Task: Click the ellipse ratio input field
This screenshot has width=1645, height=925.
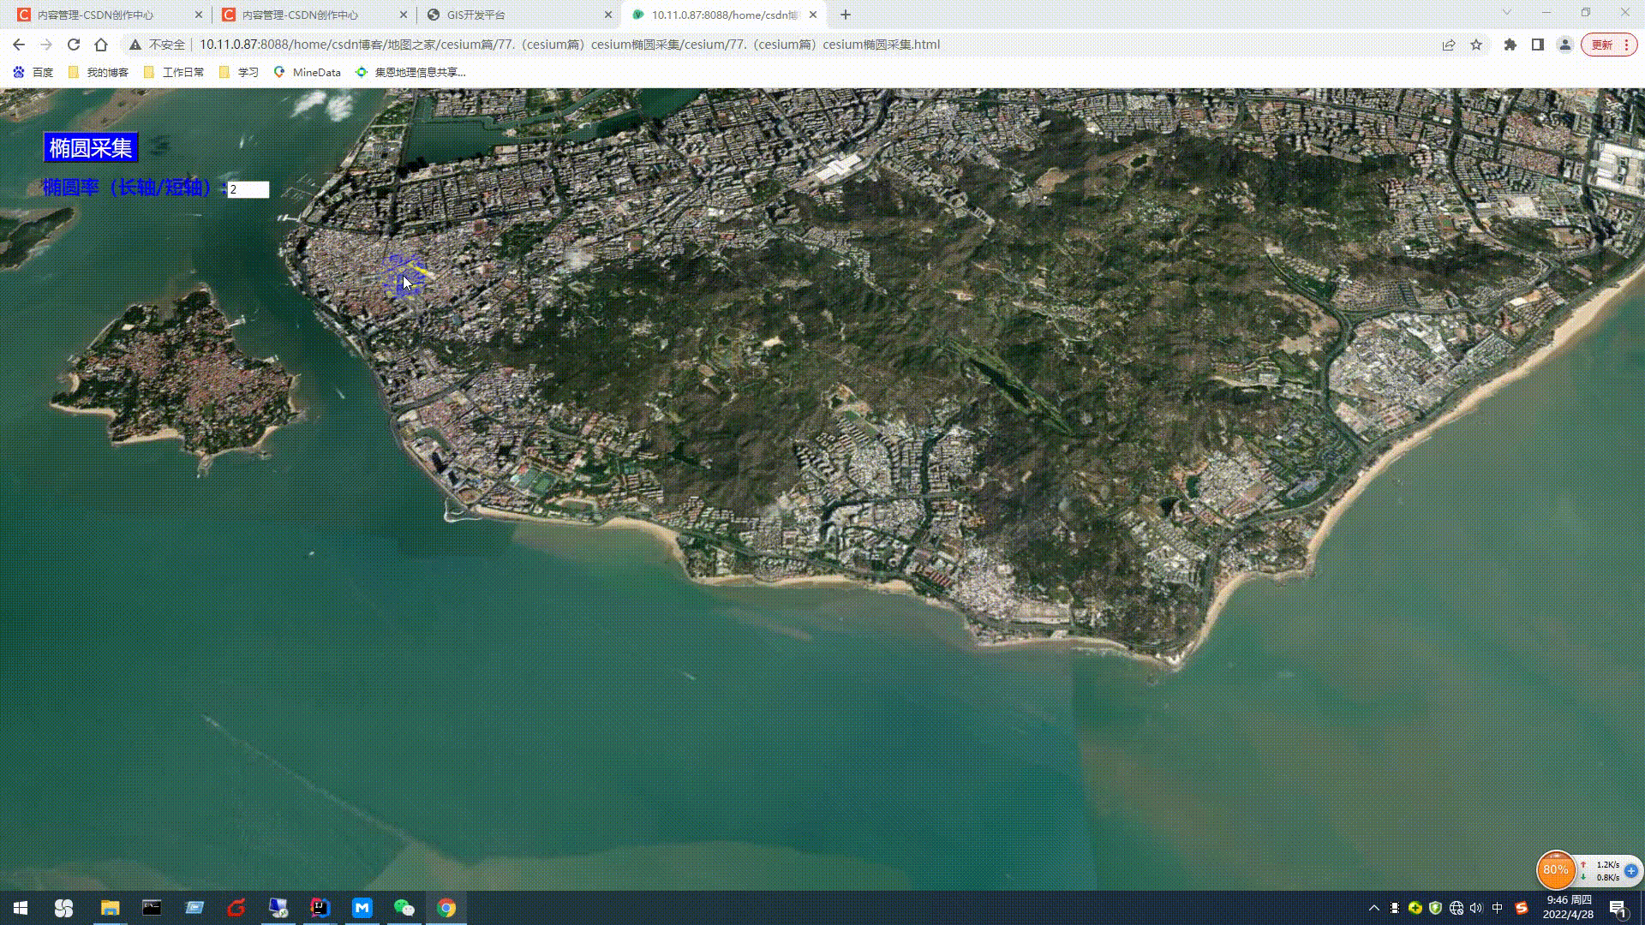Action: point(248,189)
